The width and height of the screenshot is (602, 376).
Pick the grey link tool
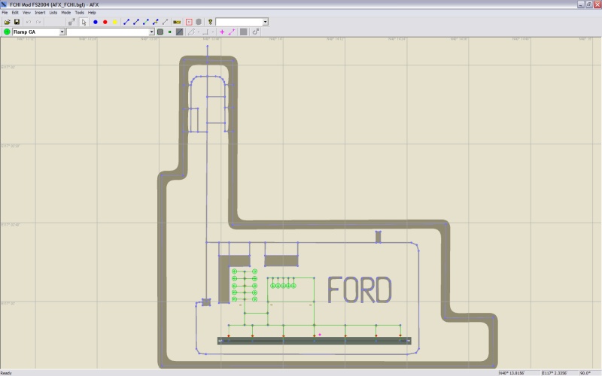click(x=165, y=22)
